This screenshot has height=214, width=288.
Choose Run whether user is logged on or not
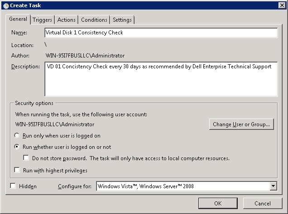[17, 147]
